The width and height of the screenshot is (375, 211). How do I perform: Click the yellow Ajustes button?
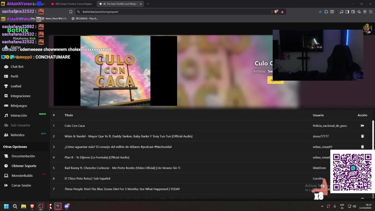coord(275,80)
